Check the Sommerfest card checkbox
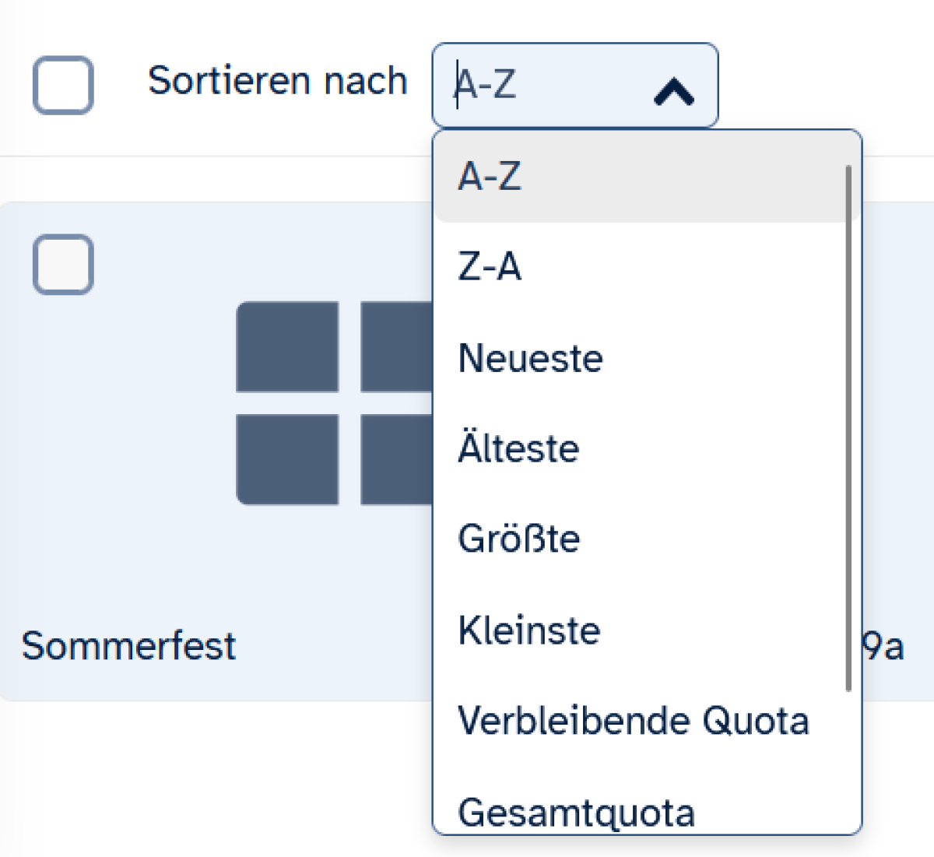This screenshot has height=857, width=934. coord(63,264)
